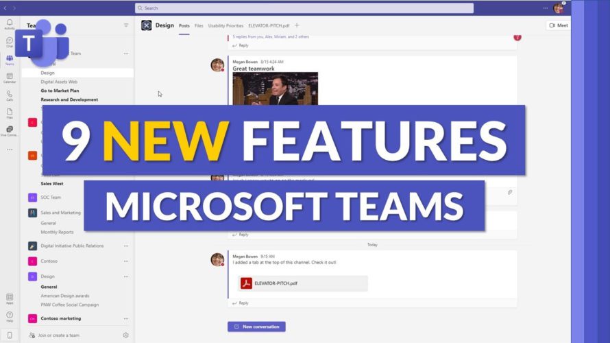610x343 pixels.
Task: Open Settings and more ellipsis beside profile
Action: [546, 8]
